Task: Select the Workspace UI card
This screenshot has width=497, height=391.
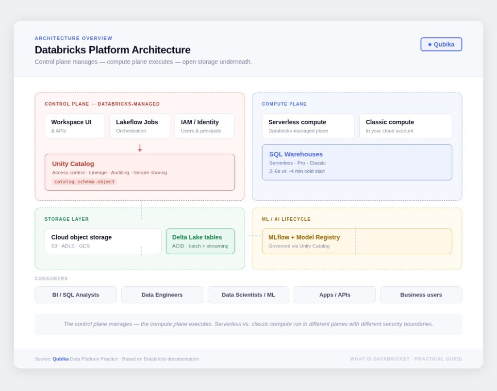Action: pos(75,126)
